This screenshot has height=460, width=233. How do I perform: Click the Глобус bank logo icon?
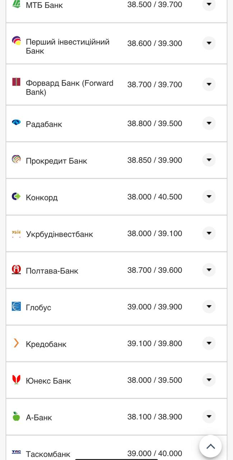[x=16, y=306]
